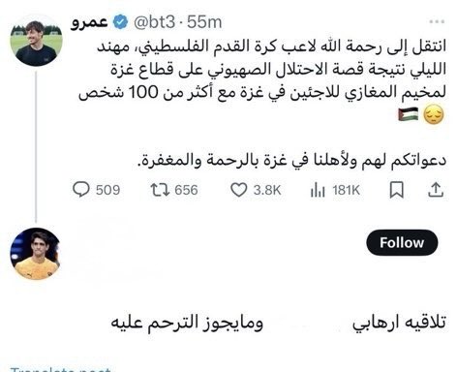Screen dimensions: 457x372
Task: Click the display name عمرو
Action: point(89,22)
